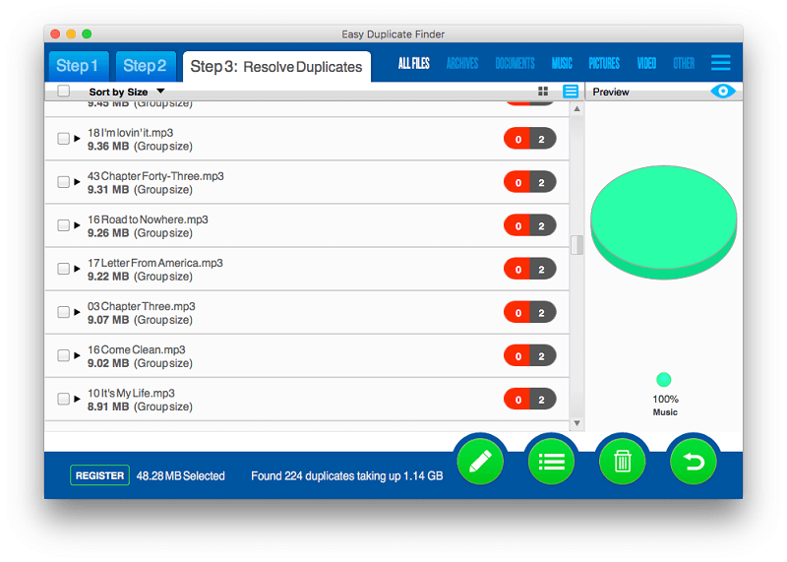Expand the 10 It's My Life.mp3 group
The image size is (787, 562).
tap(77, 399)
